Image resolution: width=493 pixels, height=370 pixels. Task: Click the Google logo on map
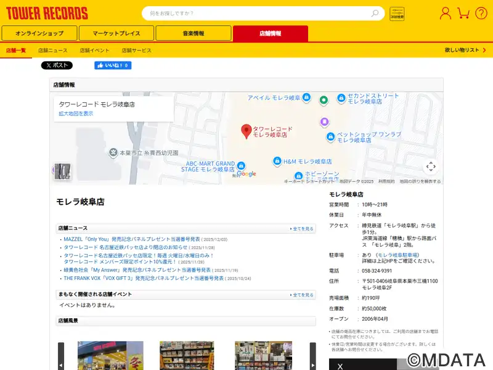pyautogui.click(x=246, y=174)
